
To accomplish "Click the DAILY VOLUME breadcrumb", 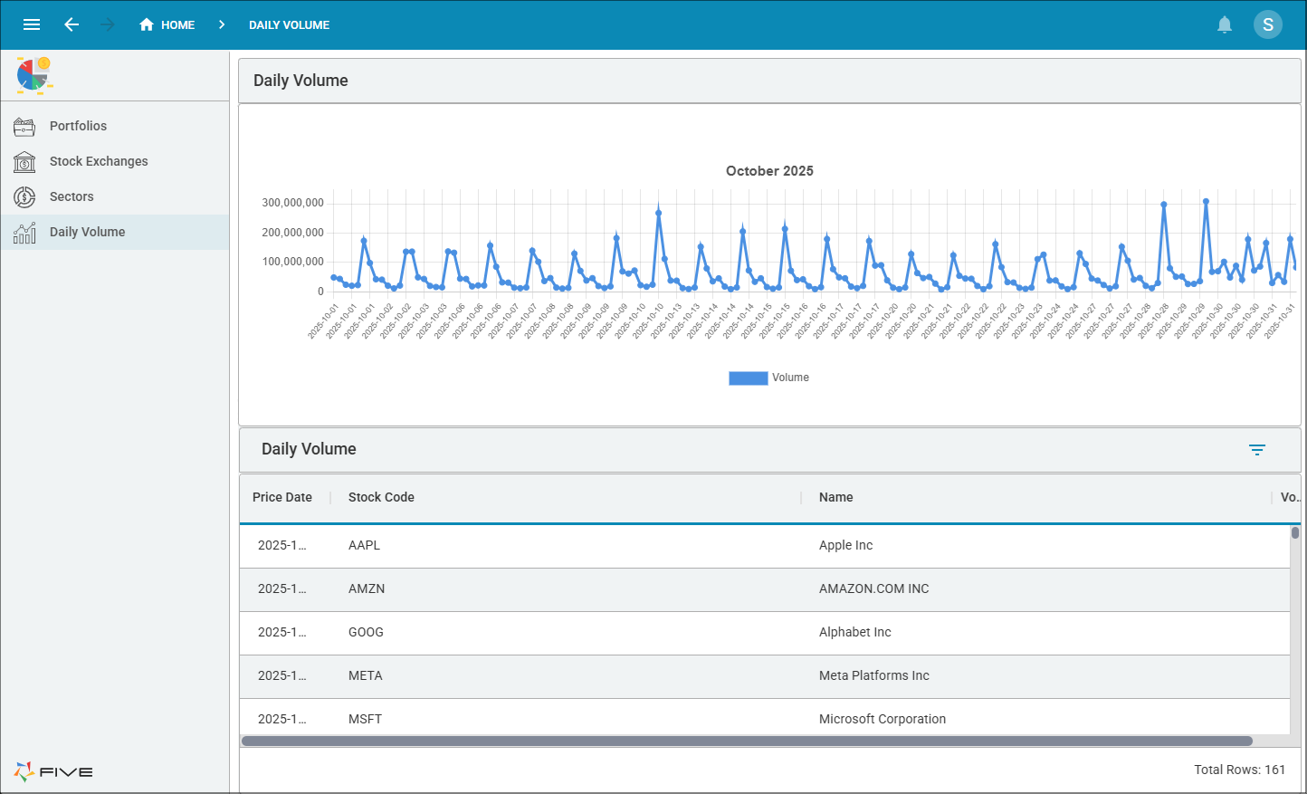I will 289,24.
